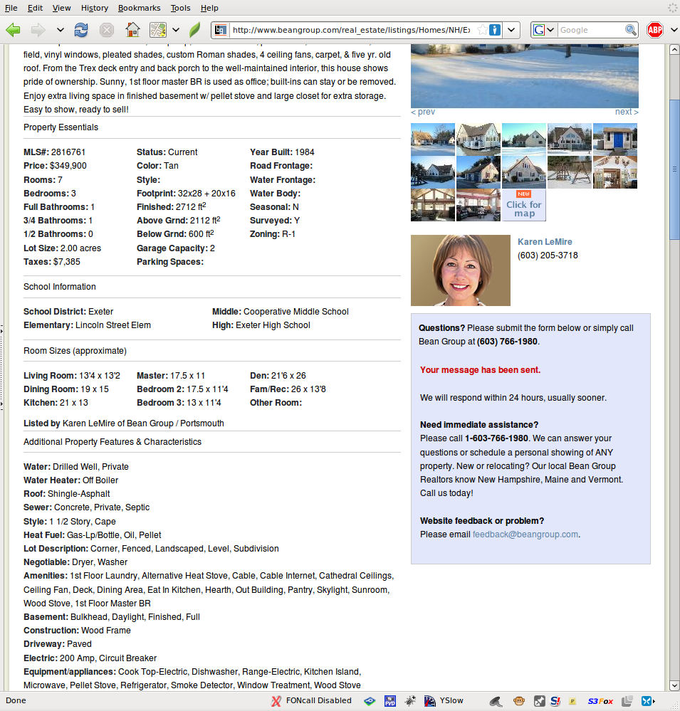Click the 'Your message has been sent.' text
680x711 pixels.
point(481,370)
